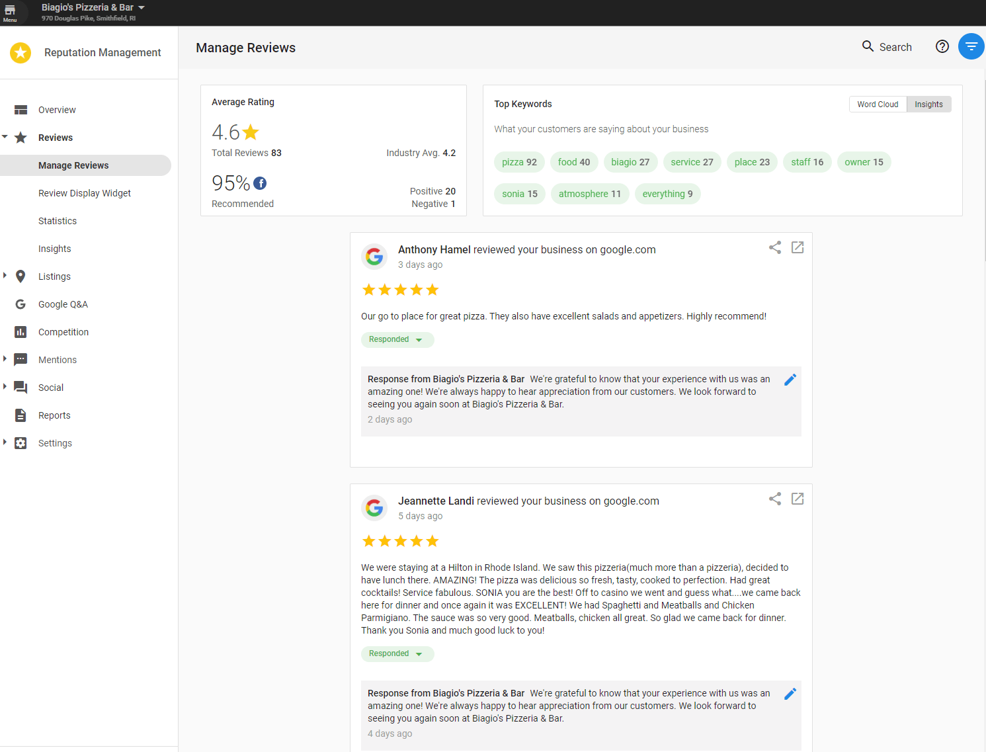Viewport: 986px width, 752px height.
Task: Switch keywords view to Insights
Action: pos(929,104)
